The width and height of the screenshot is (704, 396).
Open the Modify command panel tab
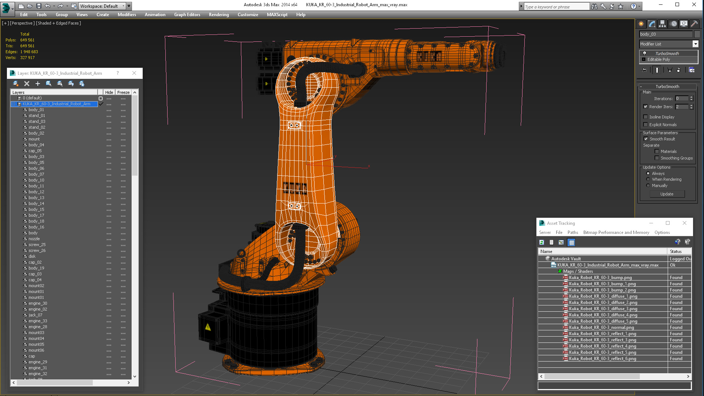click(x=652, y=24)
